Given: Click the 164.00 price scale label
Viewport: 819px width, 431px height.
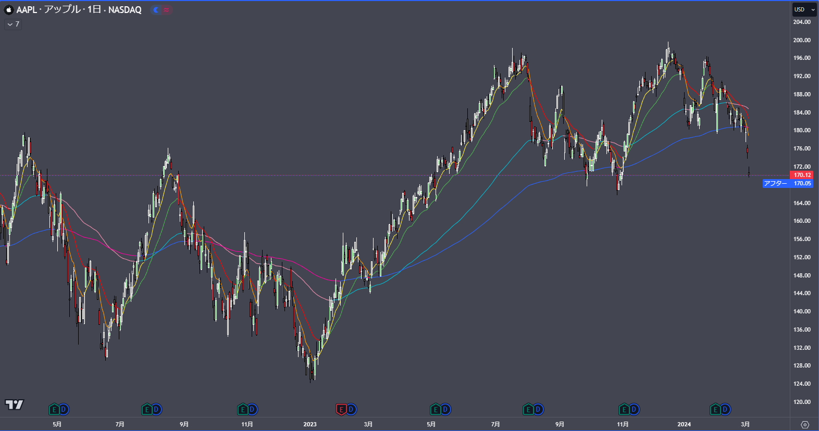Looking at the screenshot, I should coord(802,203).
